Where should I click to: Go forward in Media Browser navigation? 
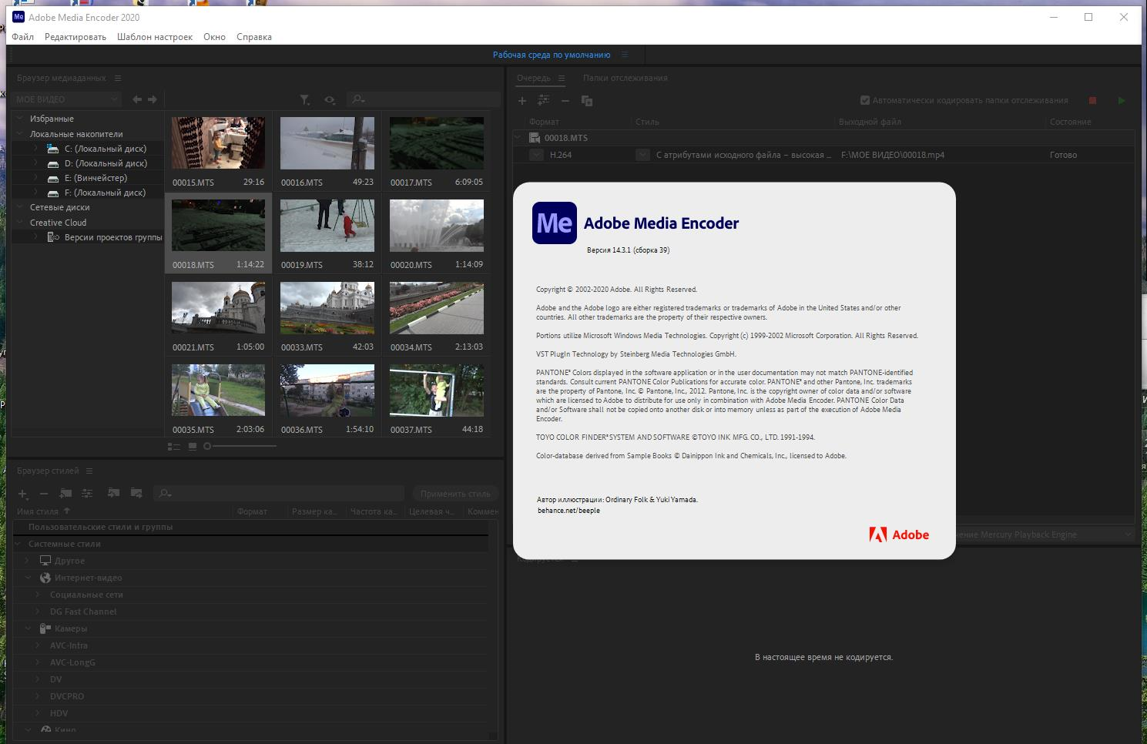click(153, 99)
